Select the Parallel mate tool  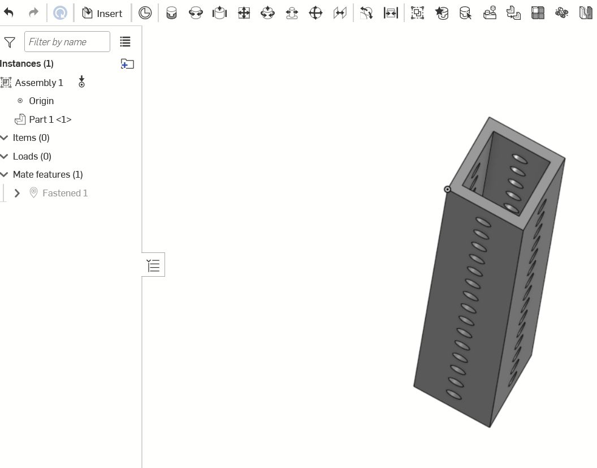pos(340,13)
